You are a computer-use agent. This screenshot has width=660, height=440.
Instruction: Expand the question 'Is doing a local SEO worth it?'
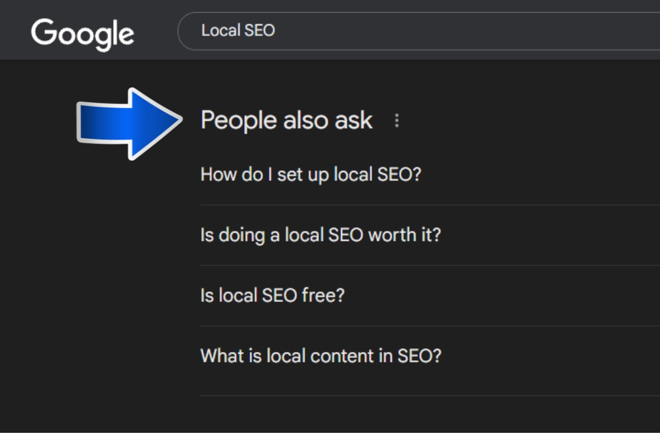321,235
